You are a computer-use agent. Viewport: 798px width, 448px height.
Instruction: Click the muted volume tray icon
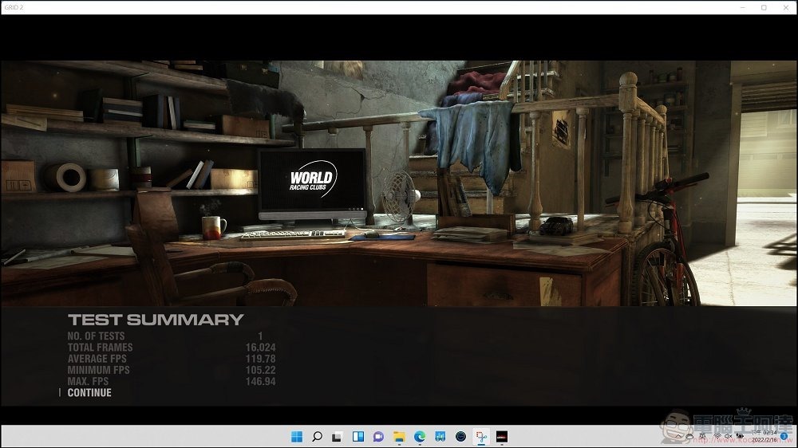point(729,436)
